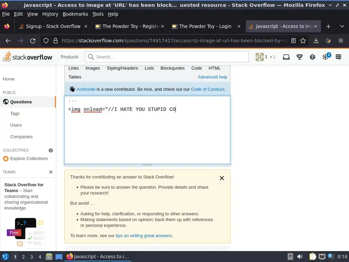
Task: Open file manager from taskbar
Action: coord(49,257)
